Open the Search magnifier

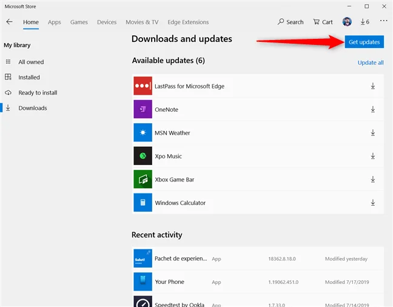click(281, 22)
